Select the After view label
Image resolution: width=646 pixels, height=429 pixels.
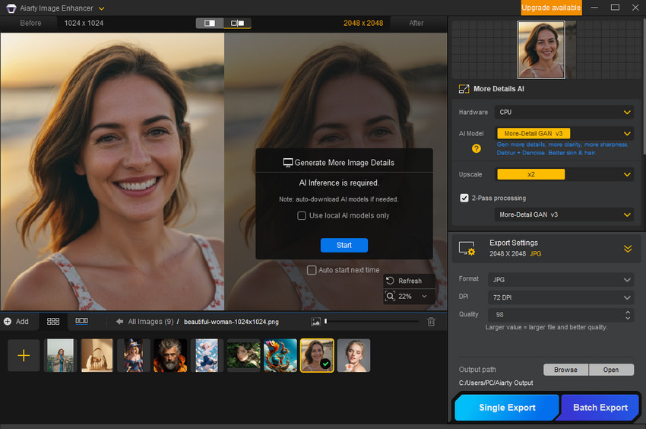416,23
